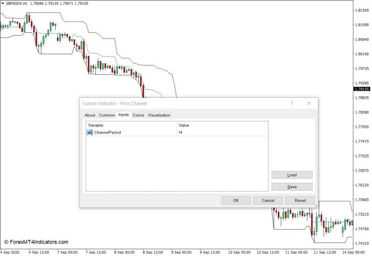Viewport: 372px width, 256px height.
Task: Expand the GBPSGD chart title triangle
Action: tap(3, 4)
